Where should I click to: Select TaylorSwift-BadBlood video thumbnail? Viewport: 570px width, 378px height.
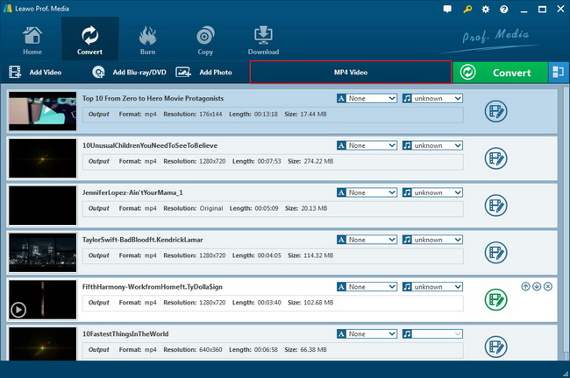tap(43, 253)
